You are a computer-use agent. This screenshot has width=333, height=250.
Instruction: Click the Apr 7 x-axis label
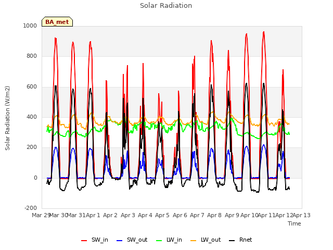click(x=197, y=215)
